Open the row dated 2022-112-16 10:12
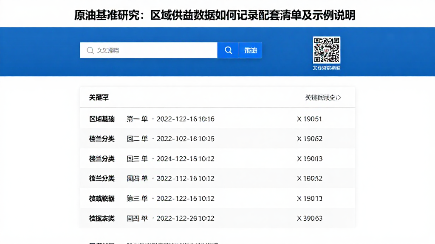 [x=217, y=178]
